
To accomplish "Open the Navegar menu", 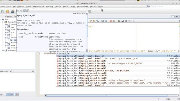I will tap(21, 6).
